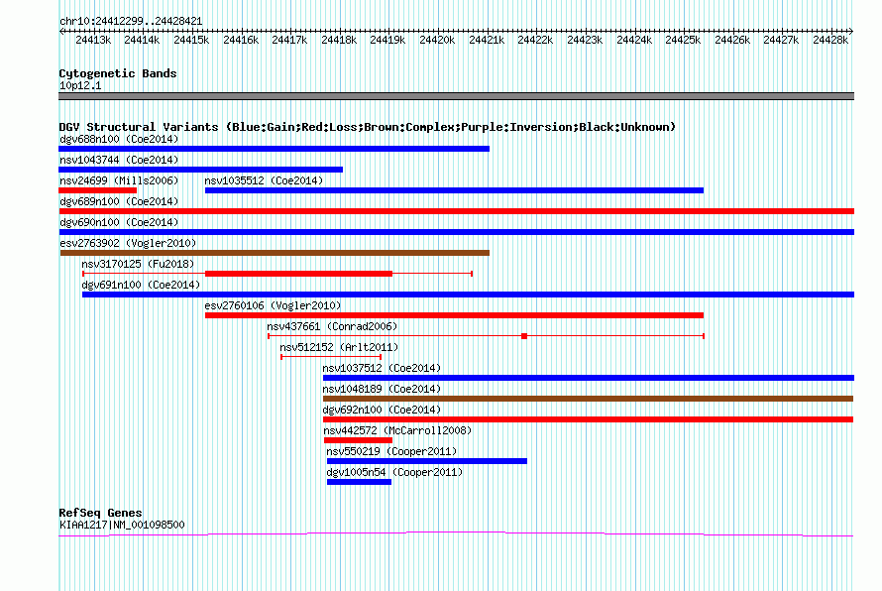Viewport: 882px width, 591px height.
Task: Open the nsv437661 (Conrad2006) label
Action: (332, 326)
